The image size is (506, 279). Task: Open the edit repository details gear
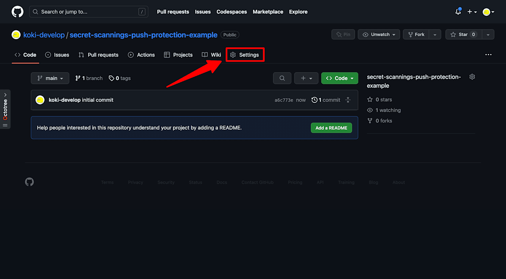472,77
